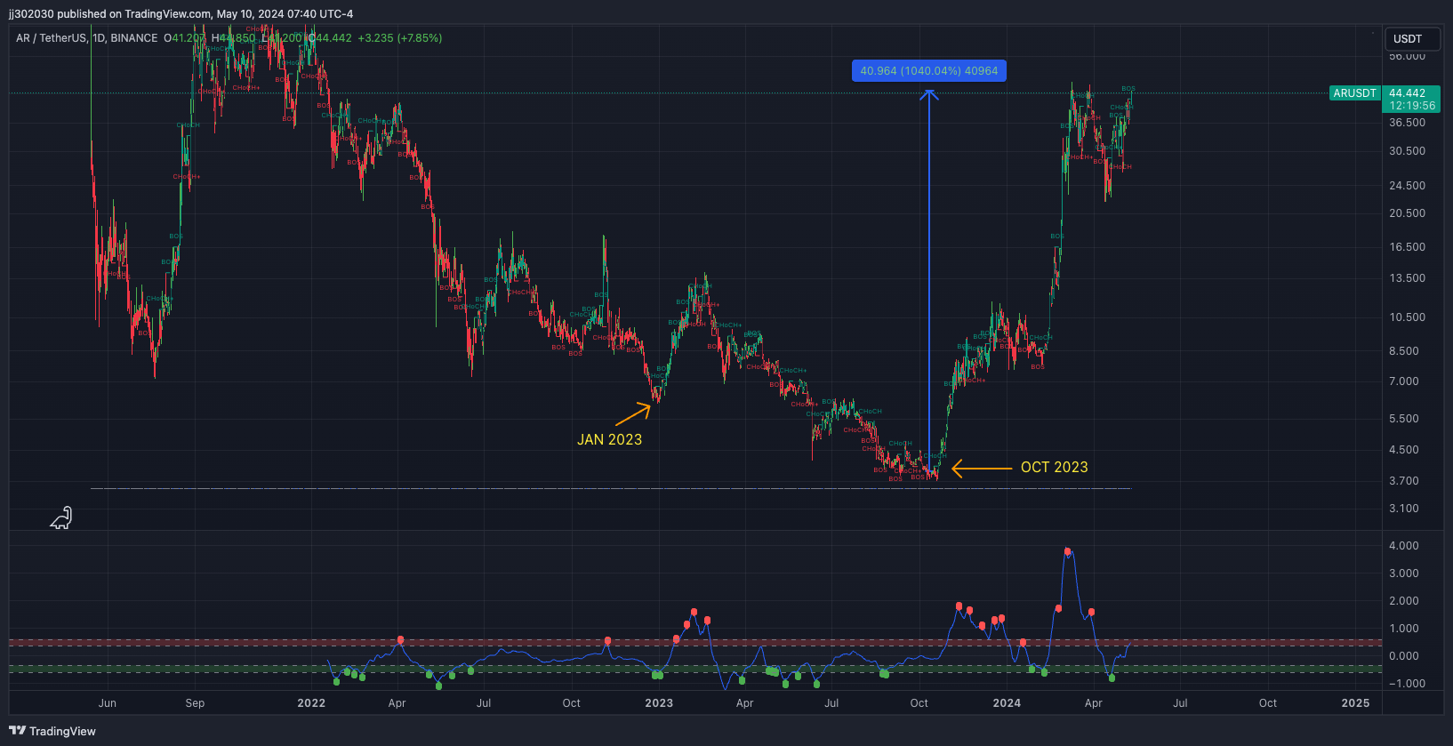Click the 4.500 price axis label
This screenshot has height=746, width=1453.
tap(1404, 450)
